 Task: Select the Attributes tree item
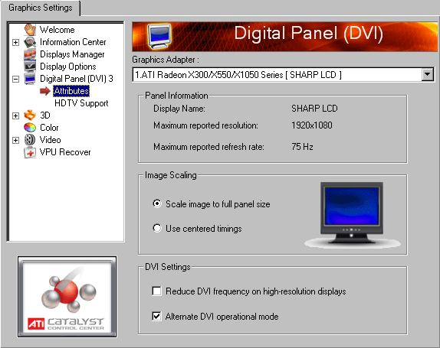pos(71,91)
